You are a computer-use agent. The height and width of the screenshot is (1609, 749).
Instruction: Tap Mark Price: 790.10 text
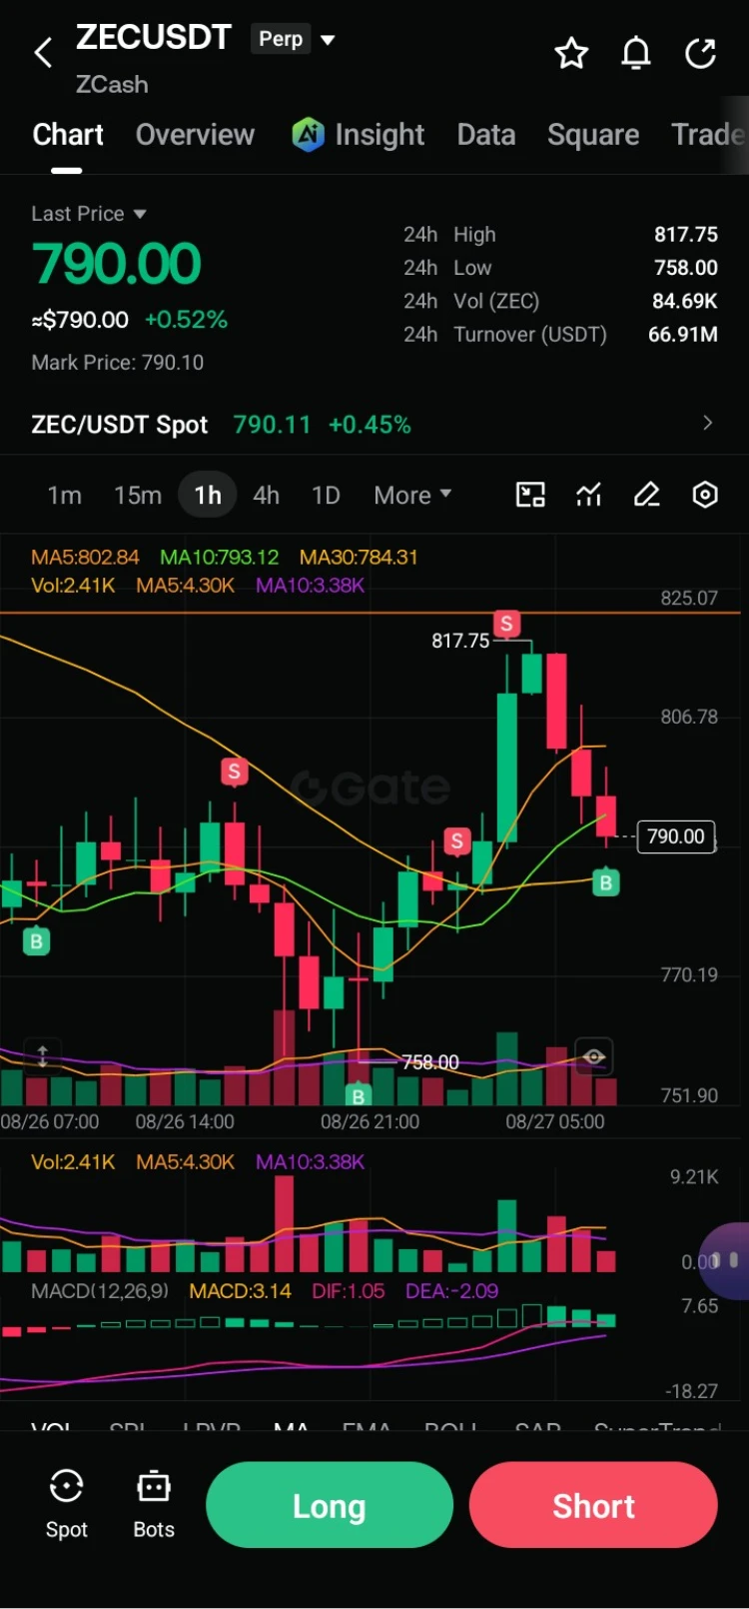(x=118, y=362)
